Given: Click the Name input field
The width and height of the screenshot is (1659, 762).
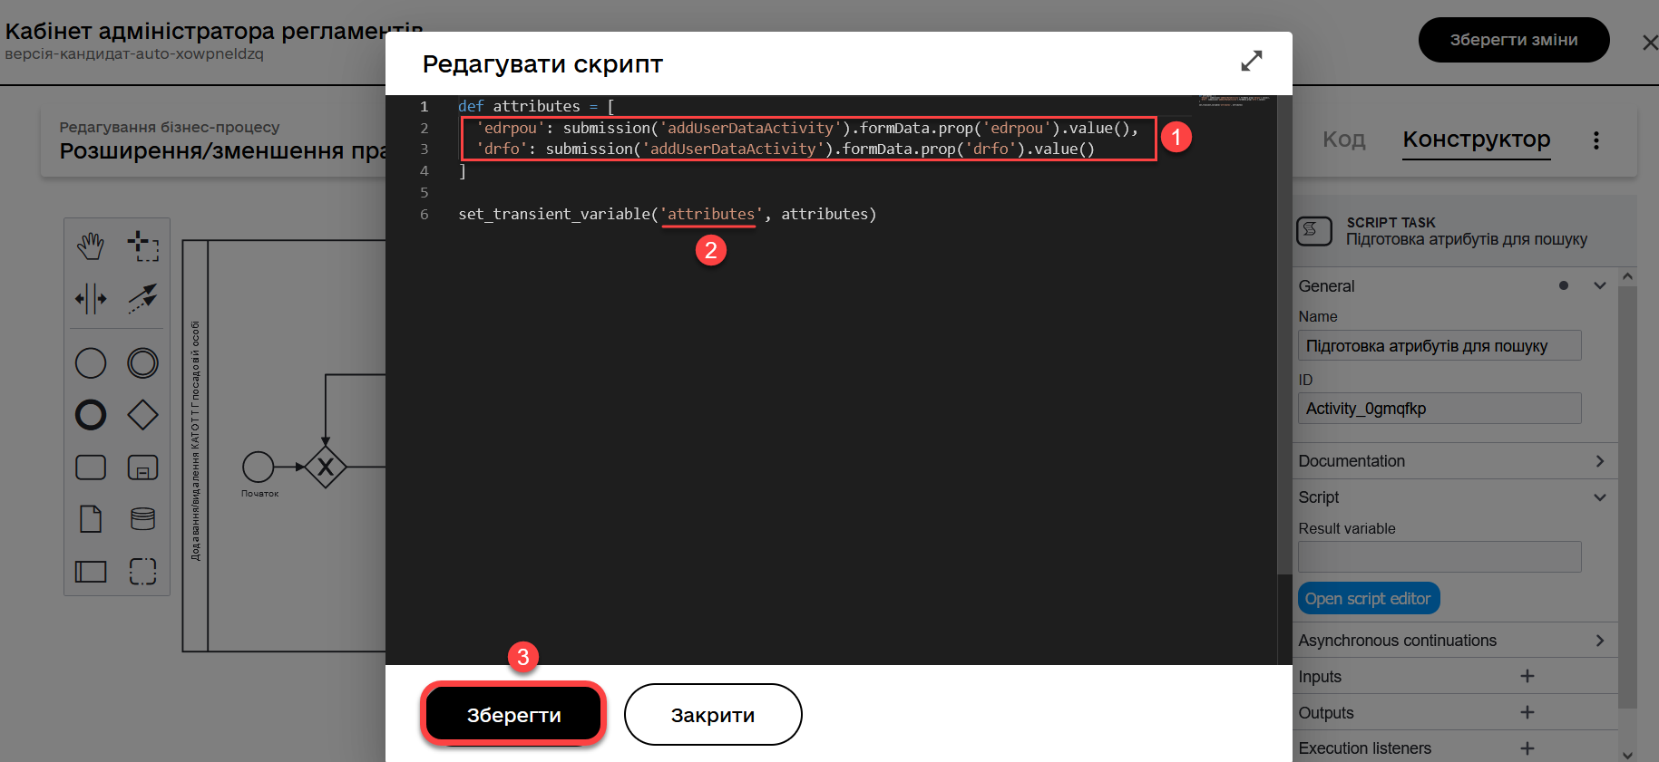Looking at the screenshot, I should tap(1439, 346).
